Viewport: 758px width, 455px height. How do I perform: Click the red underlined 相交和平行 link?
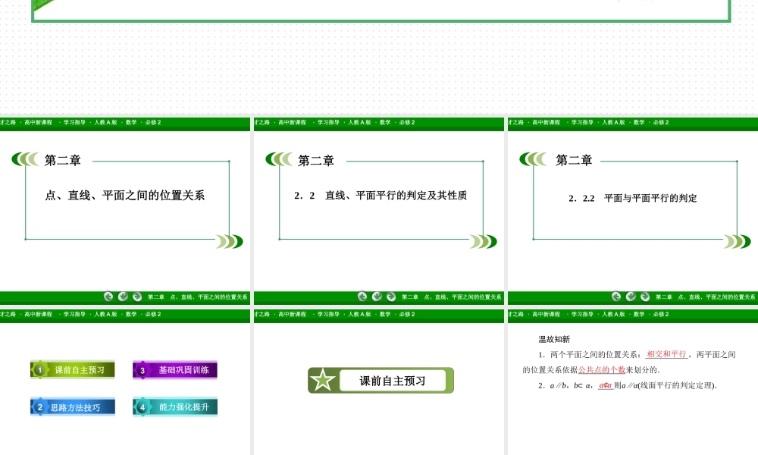point(665,354)
